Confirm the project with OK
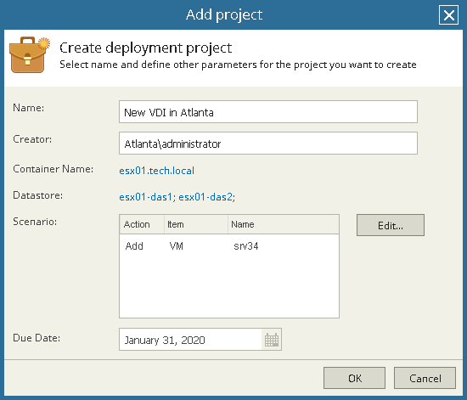 (354, 378)
